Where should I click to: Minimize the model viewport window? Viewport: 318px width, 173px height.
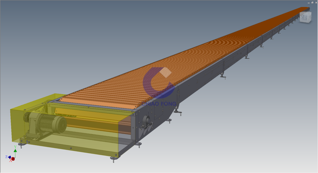pos(308,2)
